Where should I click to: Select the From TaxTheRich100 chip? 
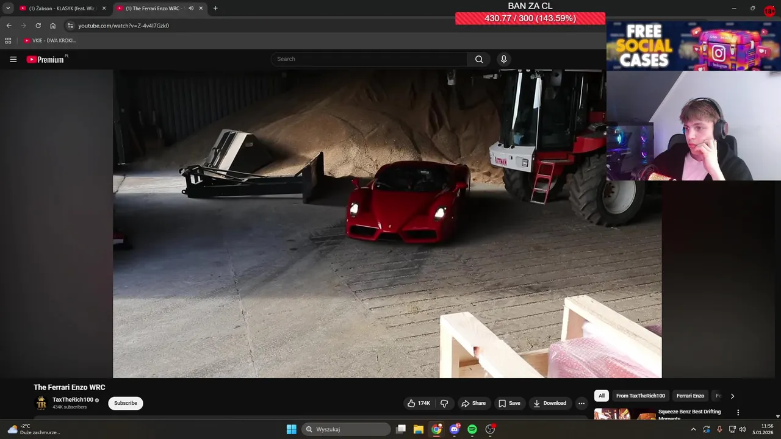click(641, 396)
